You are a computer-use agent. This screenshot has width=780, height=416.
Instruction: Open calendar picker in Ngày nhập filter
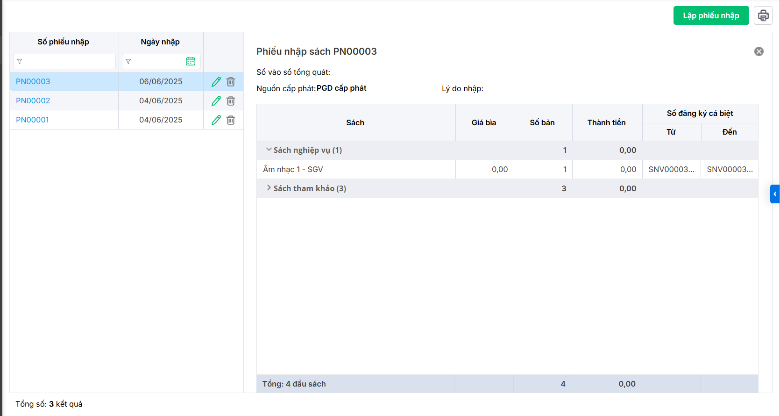191,61
